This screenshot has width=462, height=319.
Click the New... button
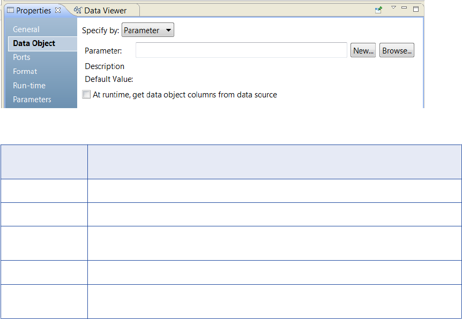363,51
